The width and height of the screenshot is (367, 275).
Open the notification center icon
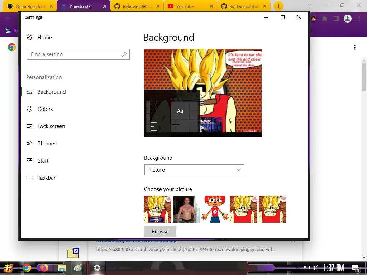tap(356, 268)
